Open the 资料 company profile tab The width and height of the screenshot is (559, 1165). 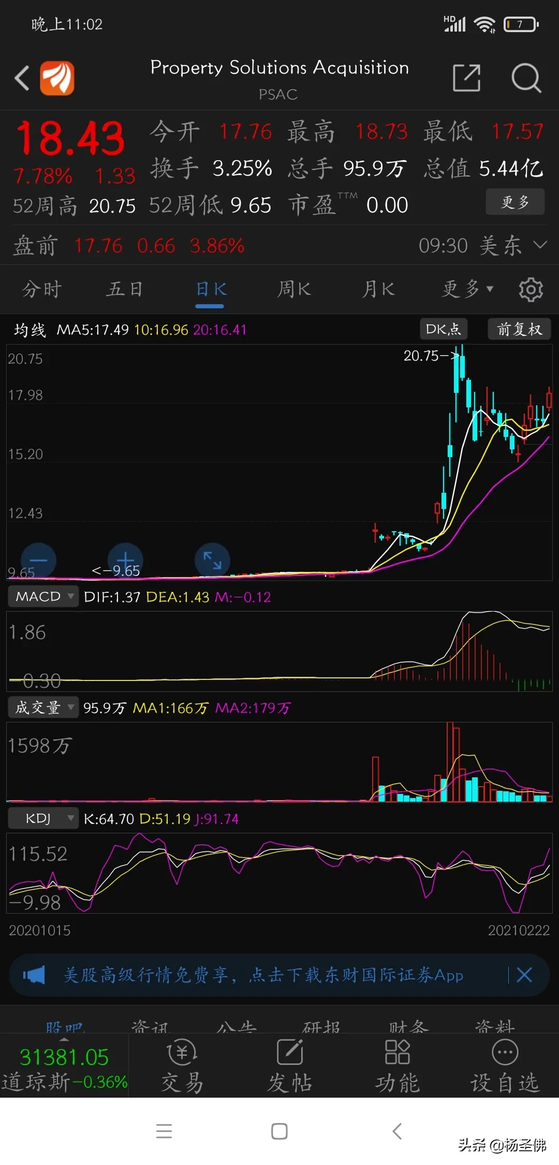coord(495,1027)
